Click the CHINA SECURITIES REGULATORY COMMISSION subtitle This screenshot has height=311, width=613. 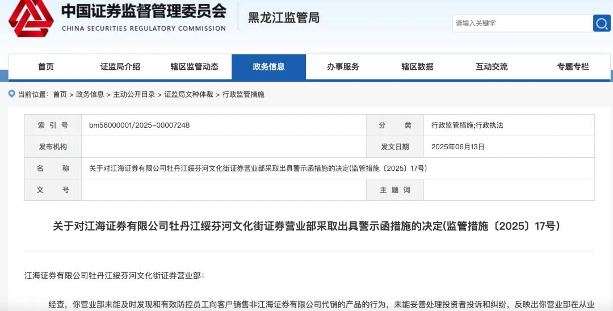pos(144,28)
